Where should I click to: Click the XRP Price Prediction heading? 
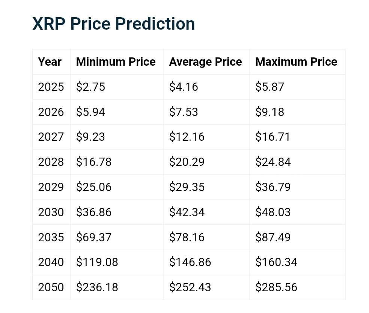click(x=114, y=24)
